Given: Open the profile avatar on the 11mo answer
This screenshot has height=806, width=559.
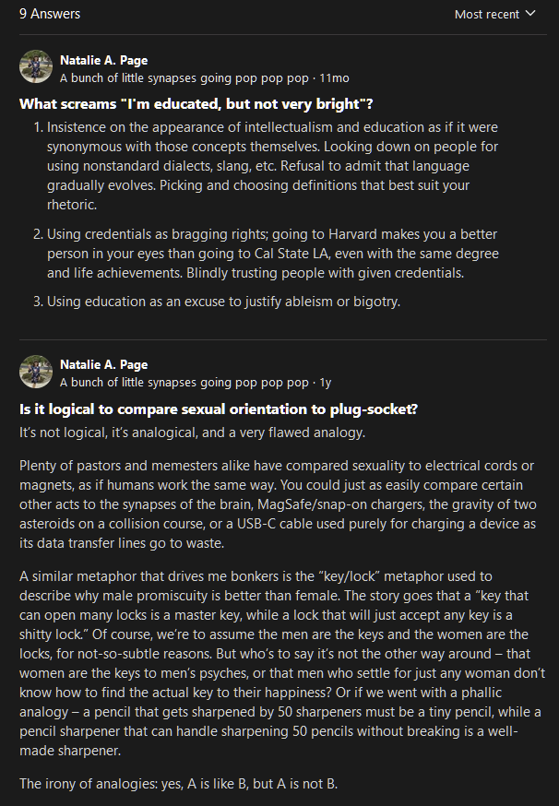Looking at the screenshot, I should pyautogui.click(x=36, y=66).
